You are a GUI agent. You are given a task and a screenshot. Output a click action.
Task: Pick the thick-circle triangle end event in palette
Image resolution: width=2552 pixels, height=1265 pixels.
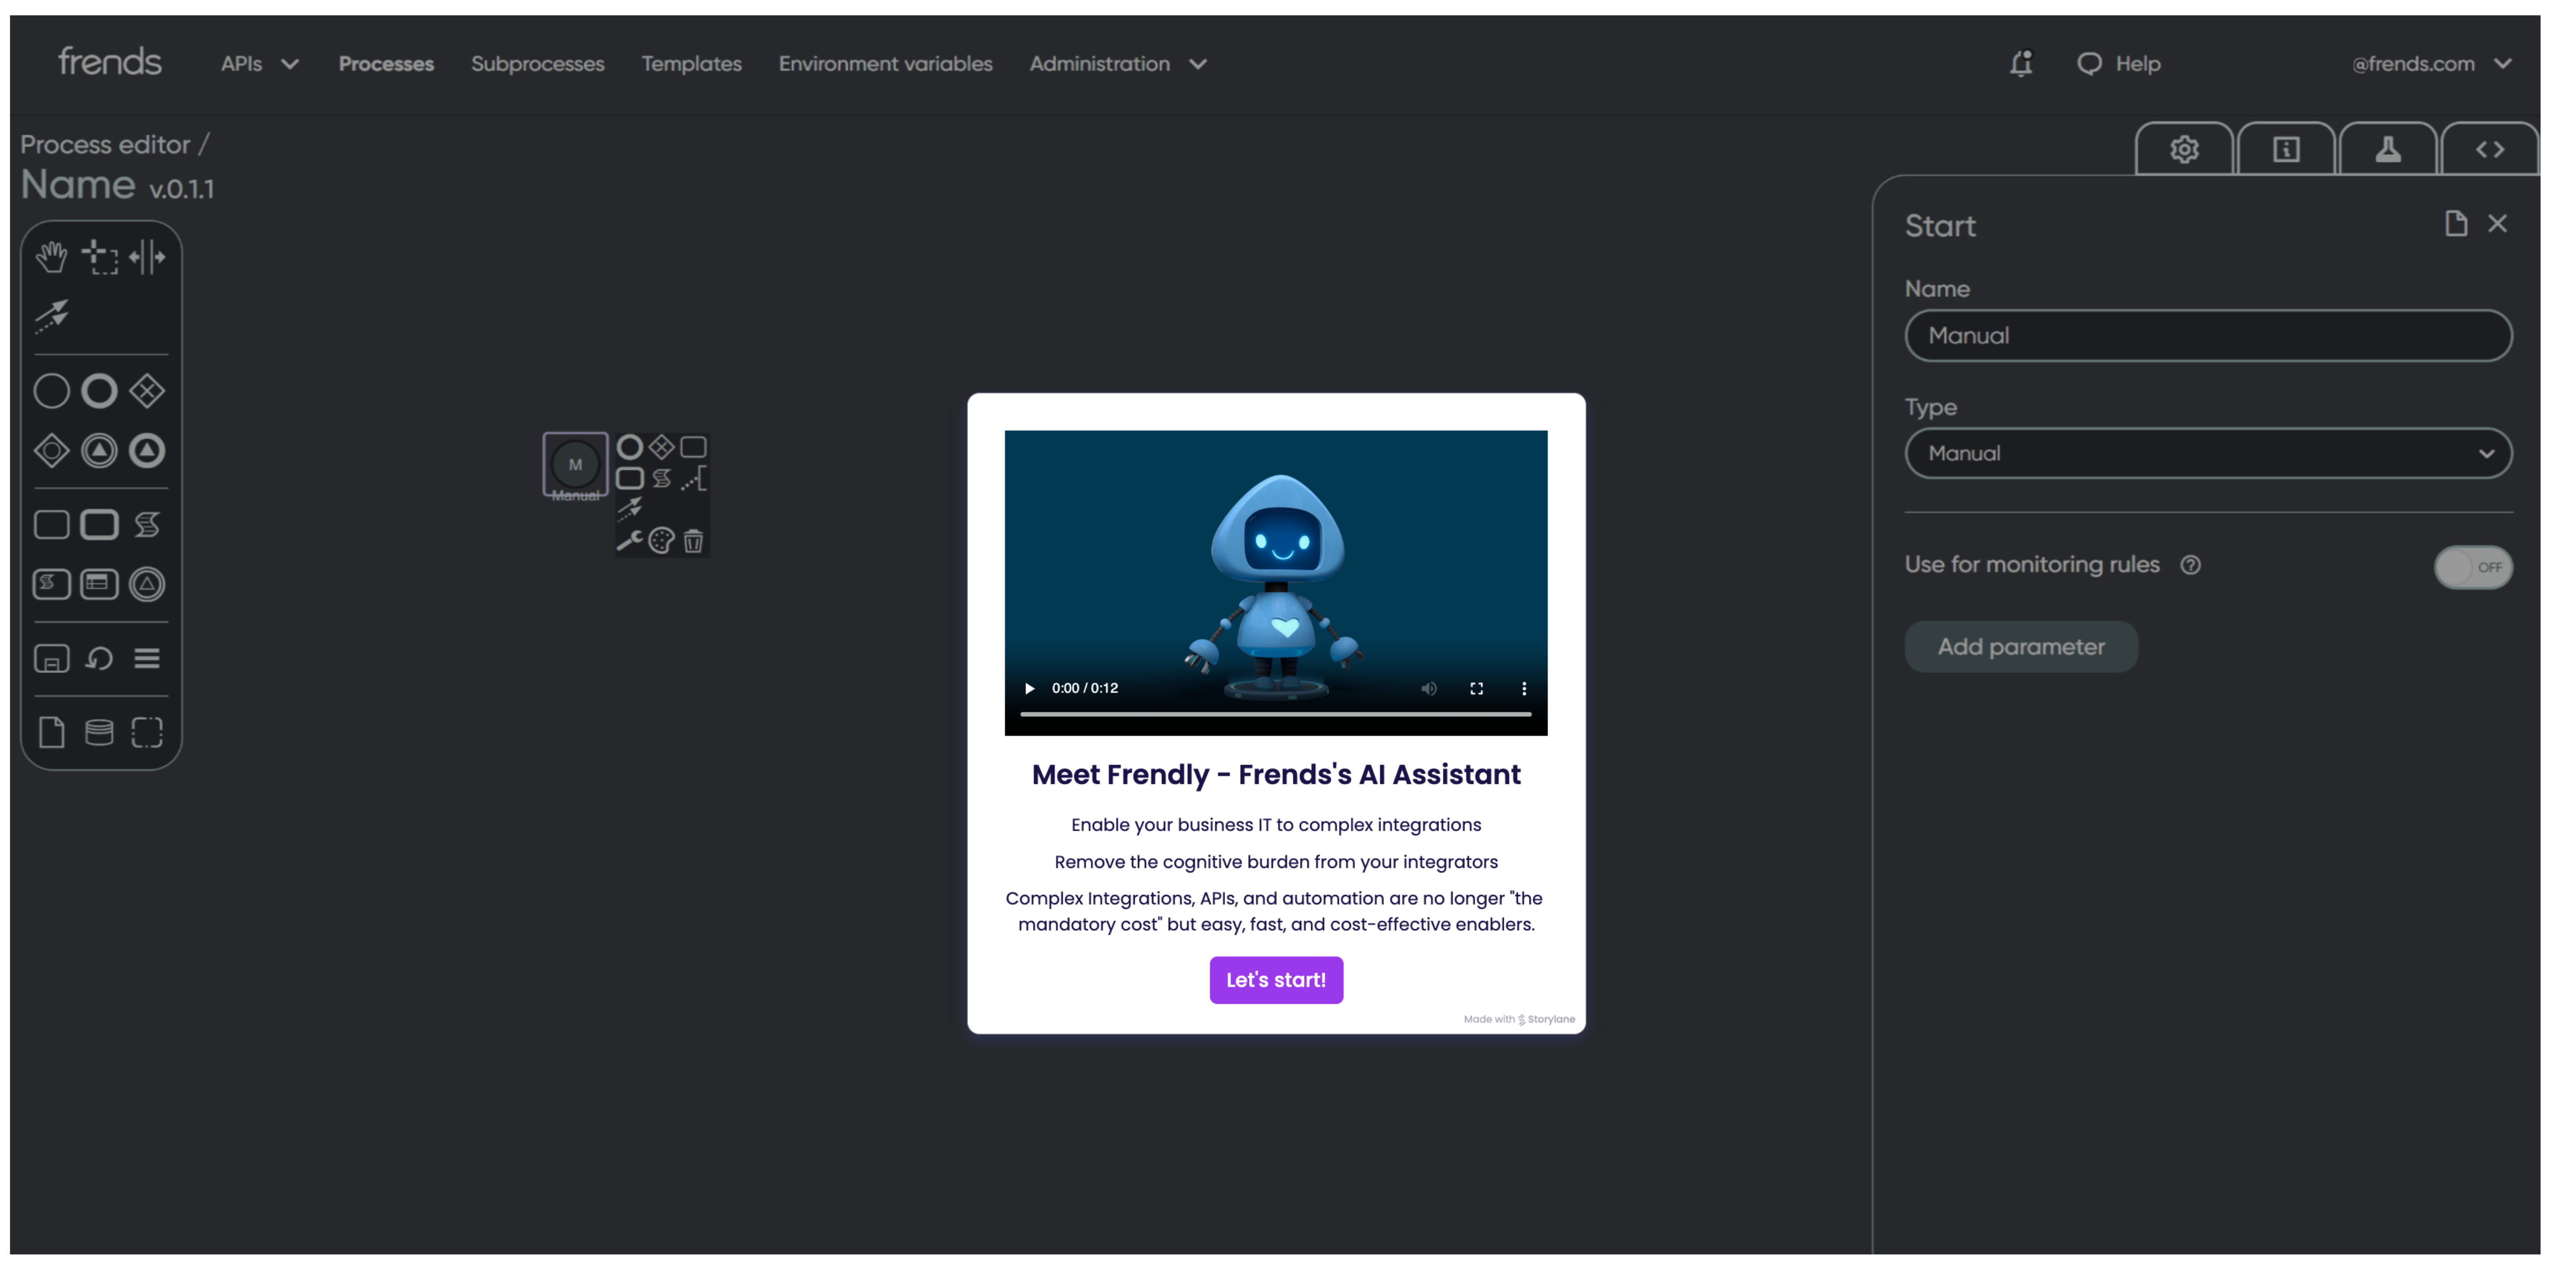147,451
